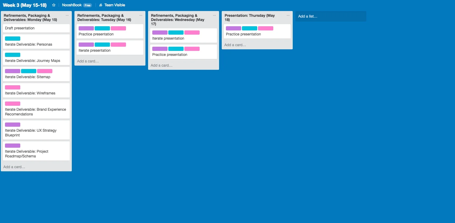
Task: Open menu for the Monday (May 15) list
Action: pos(67,15)
